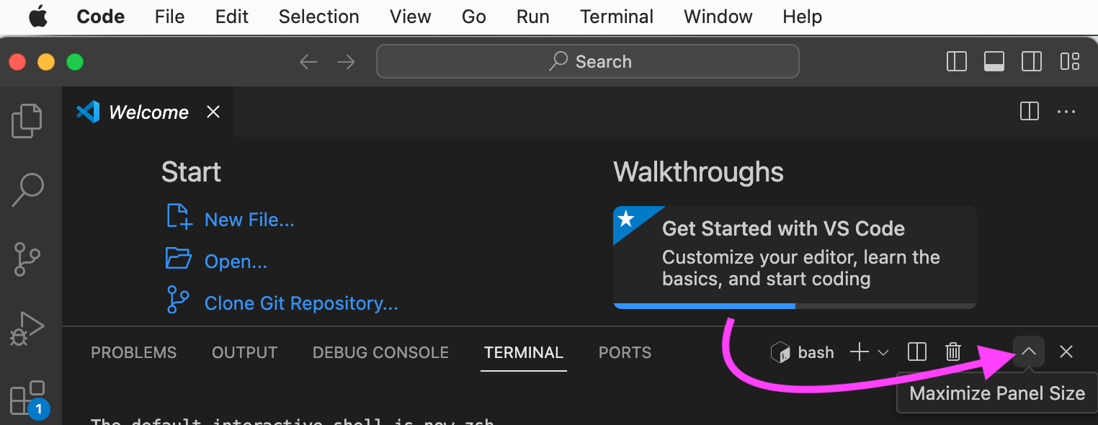Image resolution: width=1098 pixels, height=425 pixels.
Task: Open the editor More Actions ellipsis menu
Action: click(x=1066, y=112)
